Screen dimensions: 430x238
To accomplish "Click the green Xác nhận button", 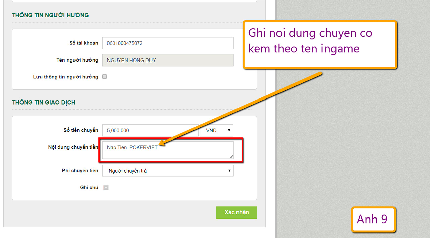I will point(236,212).
